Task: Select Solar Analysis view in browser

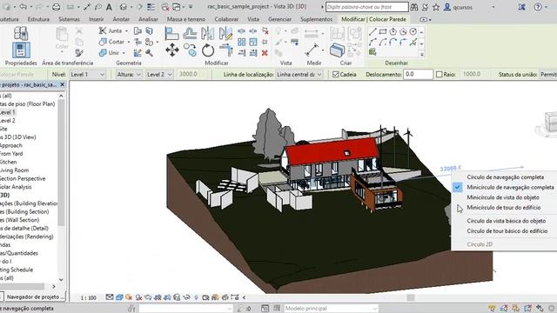Action: click(16, 187)
